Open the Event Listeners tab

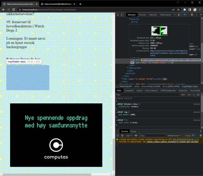click(x=151, y=90)
